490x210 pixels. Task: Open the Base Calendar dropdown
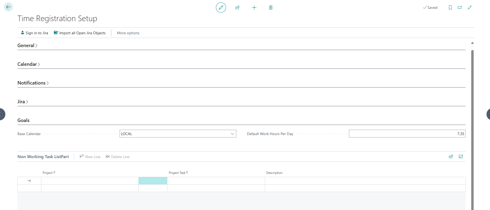click(x=232, y=134)
